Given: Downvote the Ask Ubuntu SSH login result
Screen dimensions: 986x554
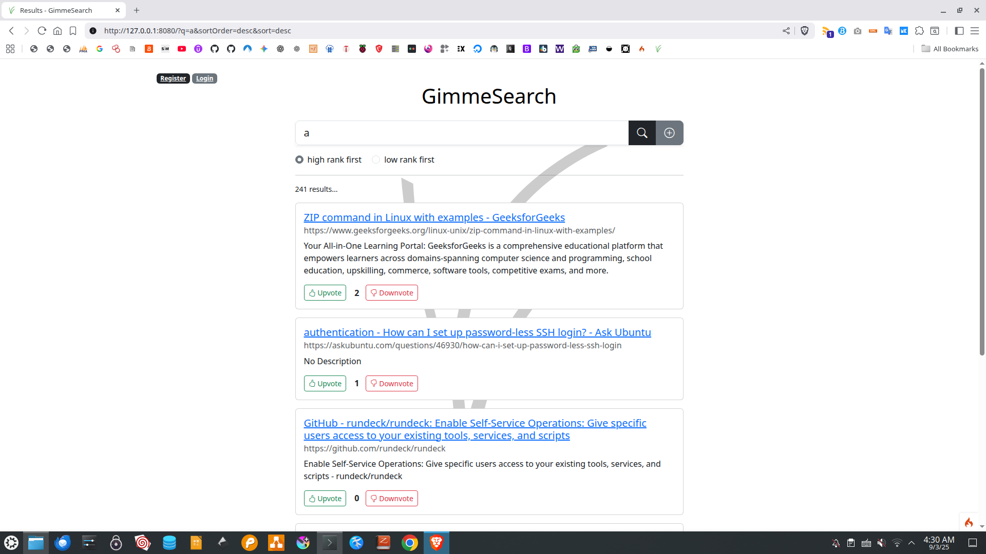Looking at the screenshot, I should (391, 384).
